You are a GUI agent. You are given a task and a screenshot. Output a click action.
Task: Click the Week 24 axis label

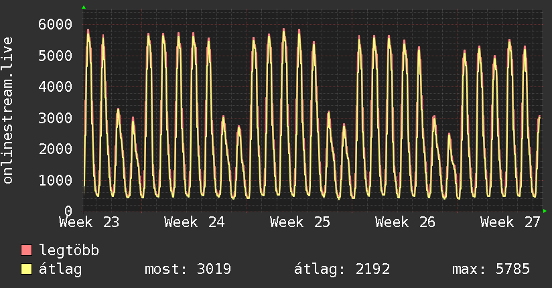[x=194, y=222]
